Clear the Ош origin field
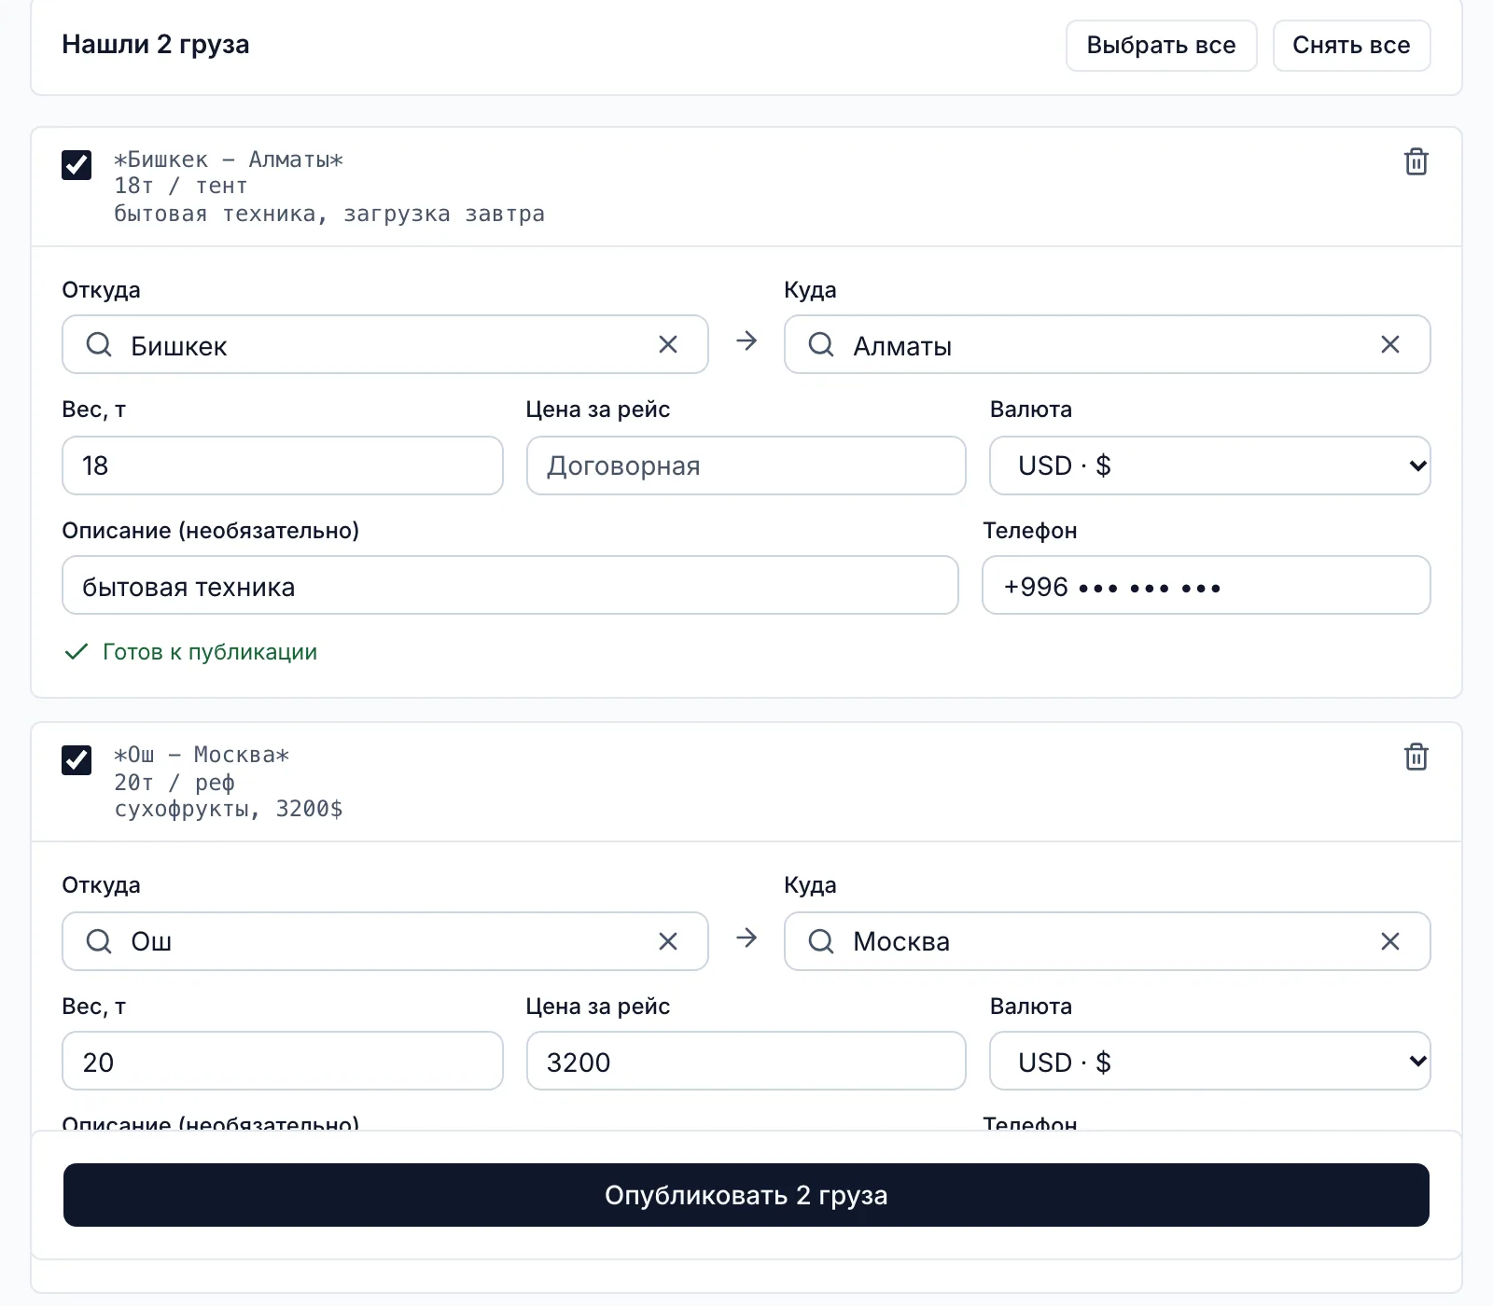Image resolution: width=1493 pixels, height=1306 pixels. coord(668,941)
